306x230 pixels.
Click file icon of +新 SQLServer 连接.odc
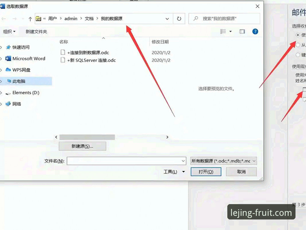click(63, 60)
